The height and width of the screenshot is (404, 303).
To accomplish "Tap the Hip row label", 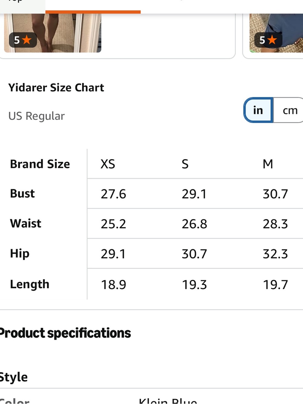I will click(x=20, y=253).
